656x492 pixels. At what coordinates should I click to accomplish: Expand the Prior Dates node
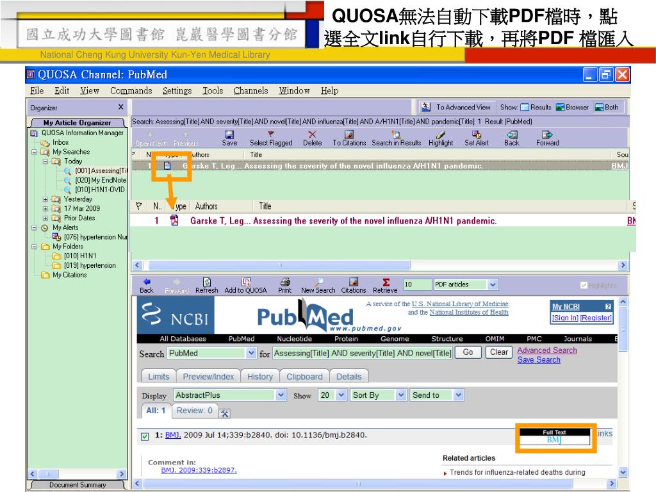(45, 218)
